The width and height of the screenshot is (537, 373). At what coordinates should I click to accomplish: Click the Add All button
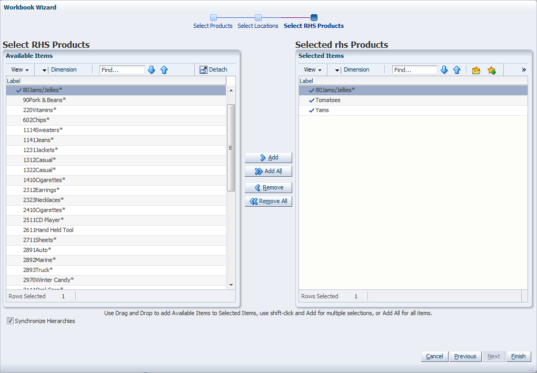268,171
